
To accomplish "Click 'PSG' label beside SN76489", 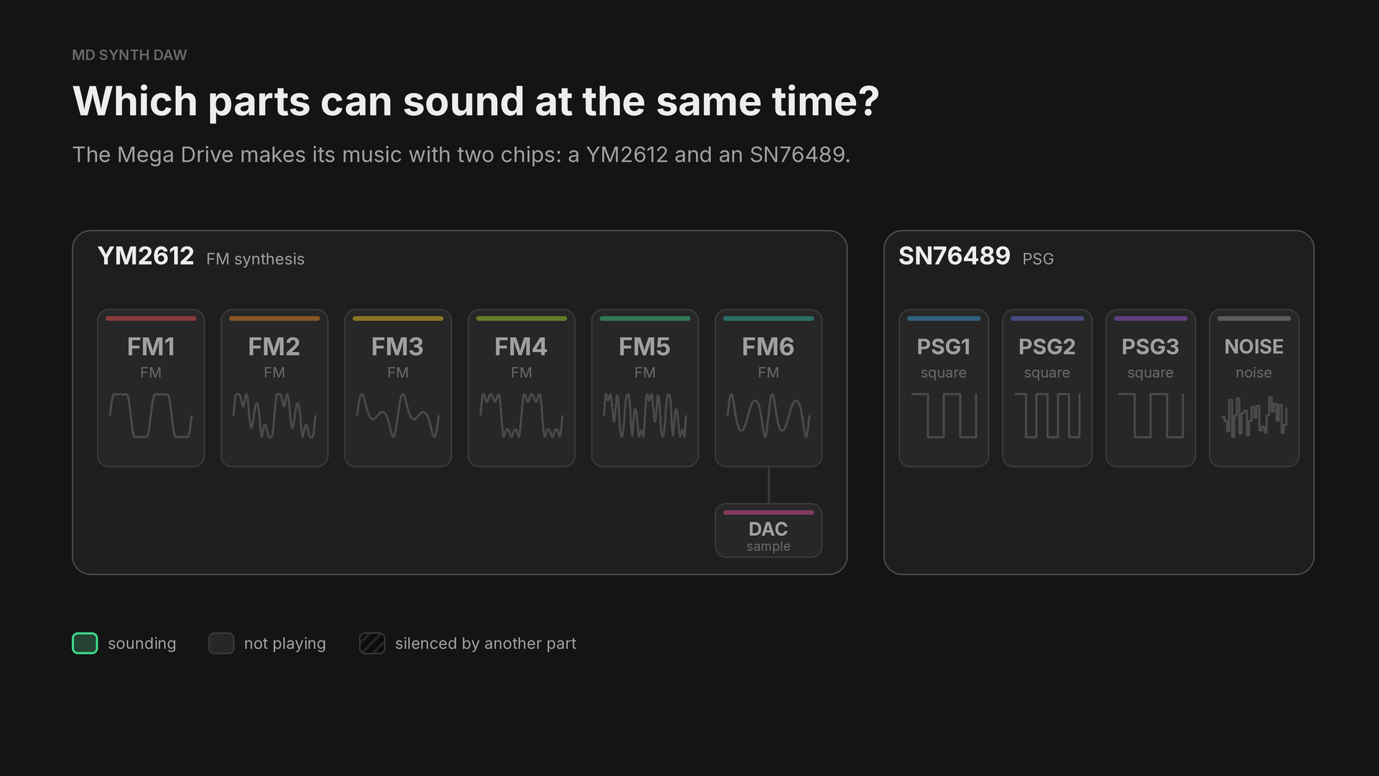I will tap(1038, 259).
